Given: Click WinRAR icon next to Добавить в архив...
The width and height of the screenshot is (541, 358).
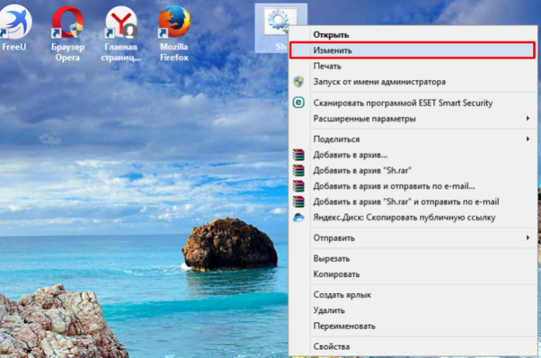Looking at the screenshot, I should pos(299,155).
